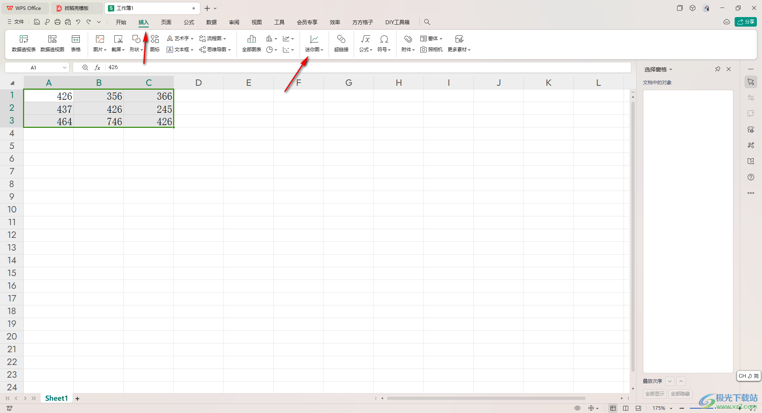Open the 窗体 form controls dropdown

431,39
